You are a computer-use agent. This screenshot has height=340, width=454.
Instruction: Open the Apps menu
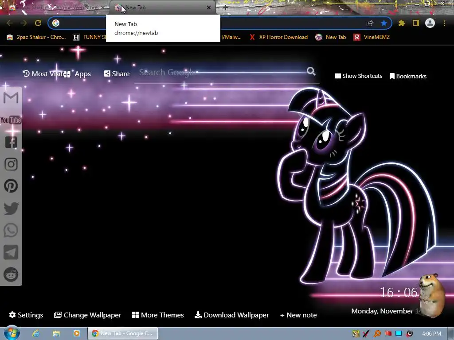77,74
